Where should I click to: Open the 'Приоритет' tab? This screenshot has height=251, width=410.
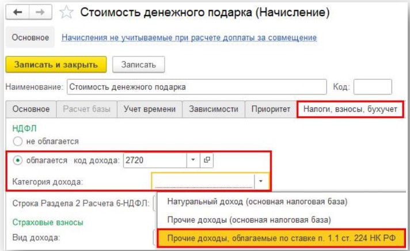pyautogui.click(x=270, y=109)
